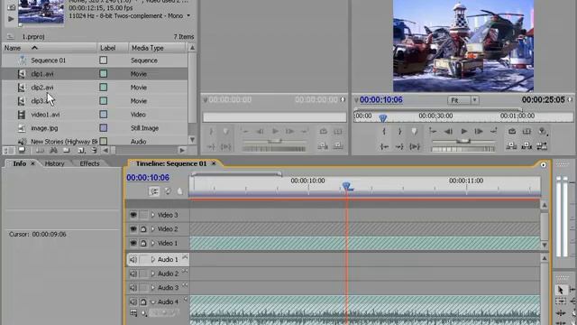Mute the Audio 1 track output
Viewport: 577px width, 325px height.
click(x=133, y=259)
